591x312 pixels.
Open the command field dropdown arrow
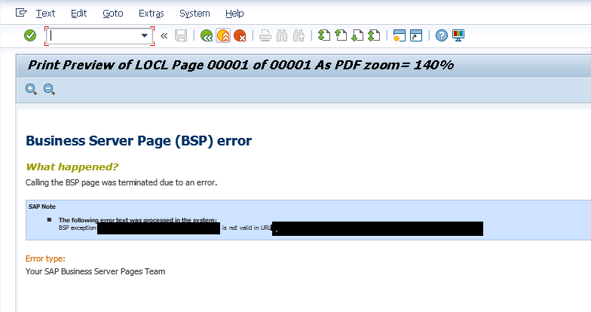click(x=145, y=36)
